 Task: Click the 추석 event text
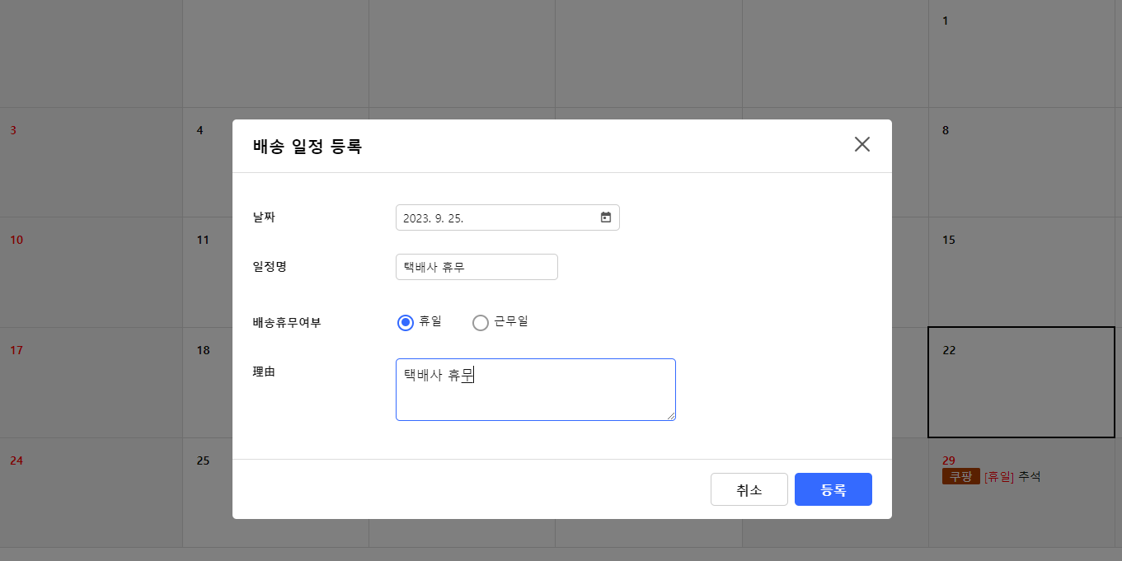point(1030,477)
